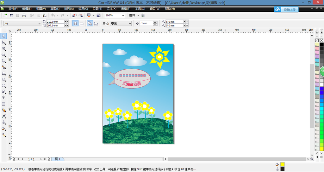
Task: Open the 文件(F) menu
Action: (13, 9)
